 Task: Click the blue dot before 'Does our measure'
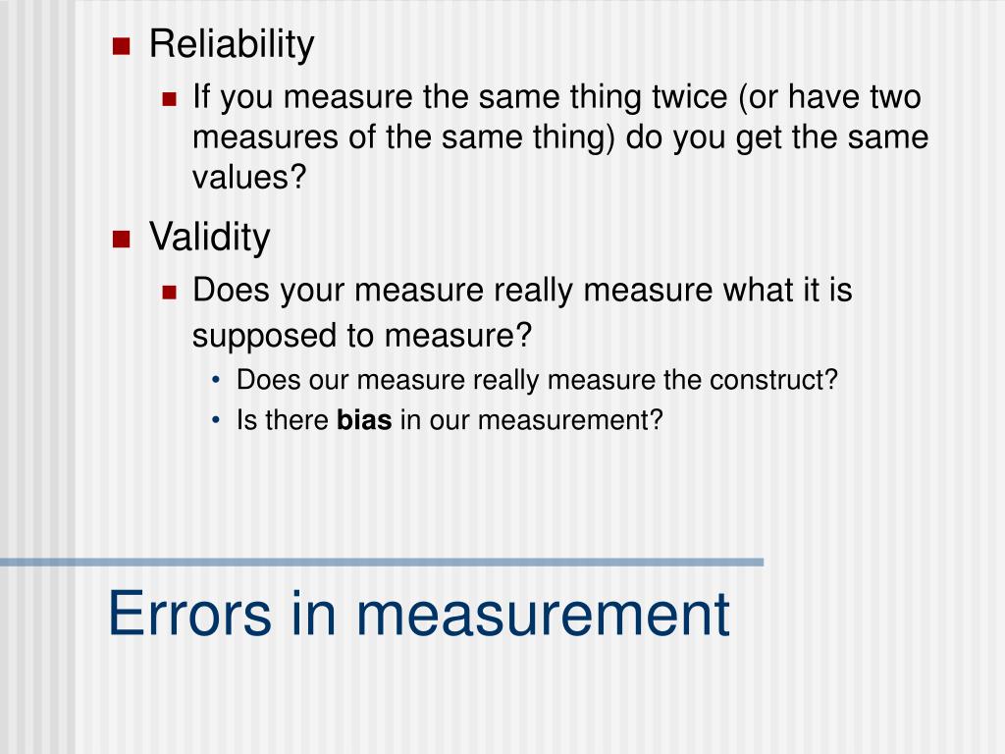pos(216,380)
